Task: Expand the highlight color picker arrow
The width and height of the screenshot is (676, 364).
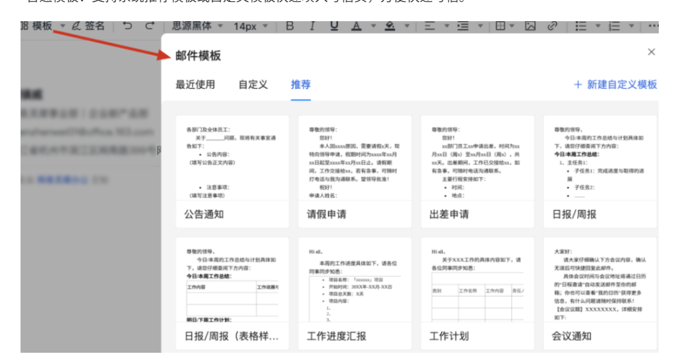Action: pos(406,26)
